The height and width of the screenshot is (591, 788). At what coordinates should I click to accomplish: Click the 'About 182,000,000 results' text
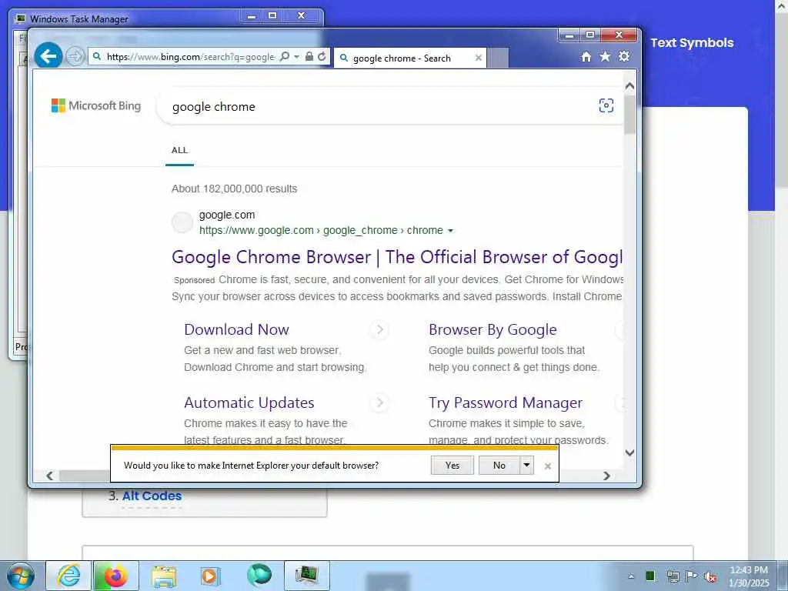(x=234, y=189)
